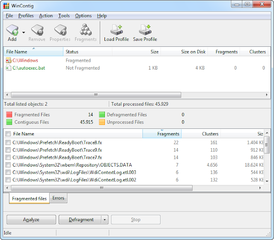274x240 pixels.
Task: Sort top list by Size on Disk column
Action: click(184, 52)
